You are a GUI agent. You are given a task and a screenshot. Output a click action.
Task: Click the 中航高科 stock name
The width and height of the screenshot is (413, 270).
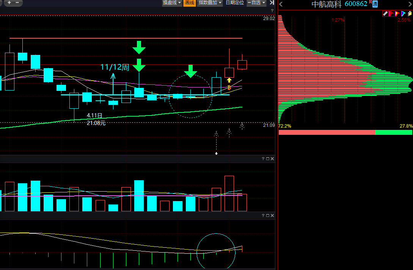click(x=327, y=4)
